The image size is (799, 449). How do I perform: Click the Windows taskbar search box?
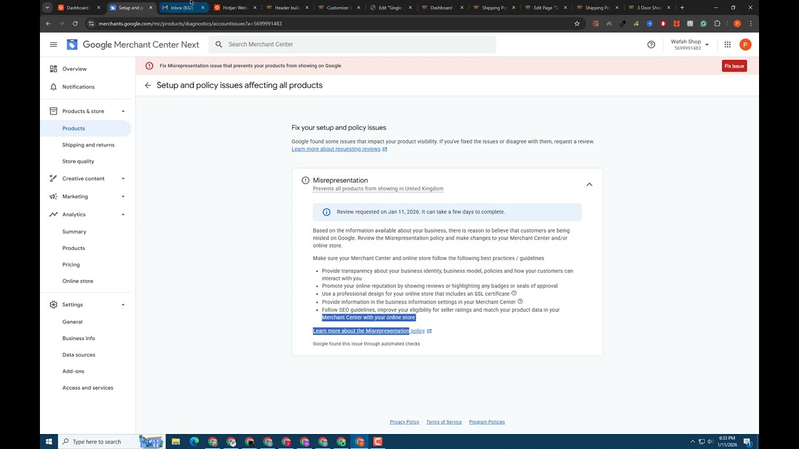111,442
